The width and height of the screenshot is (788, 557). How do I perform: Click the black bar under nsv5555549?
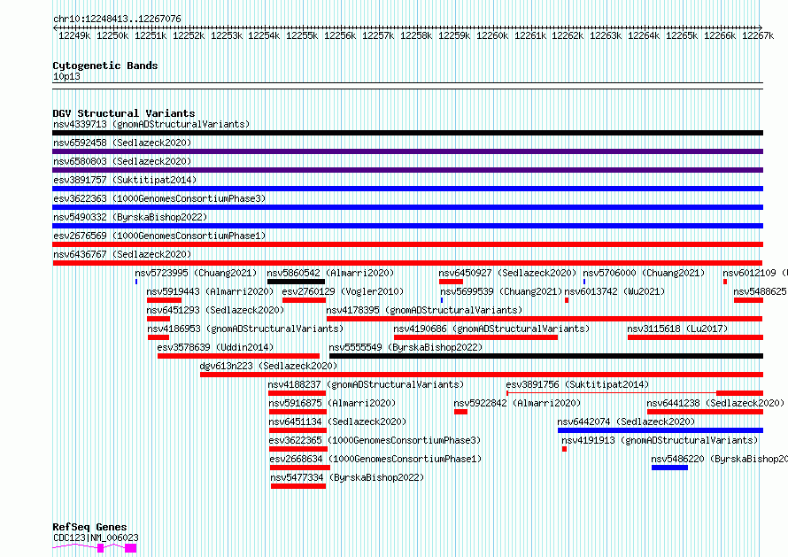point(546,356)
